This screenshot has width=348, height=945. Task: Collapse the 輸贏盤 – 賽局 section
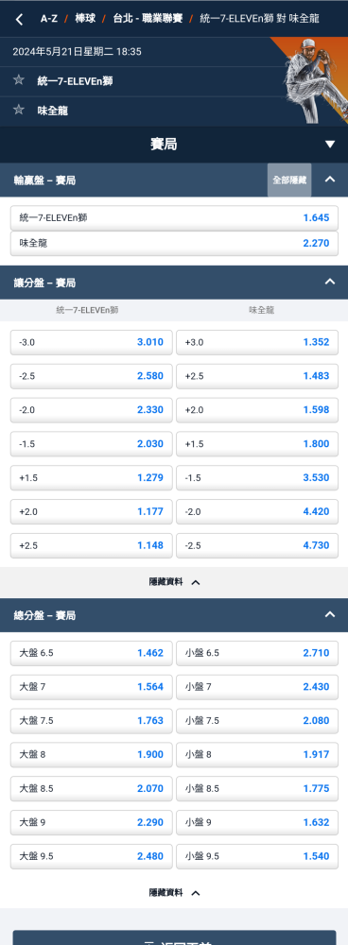click(330, 180)
